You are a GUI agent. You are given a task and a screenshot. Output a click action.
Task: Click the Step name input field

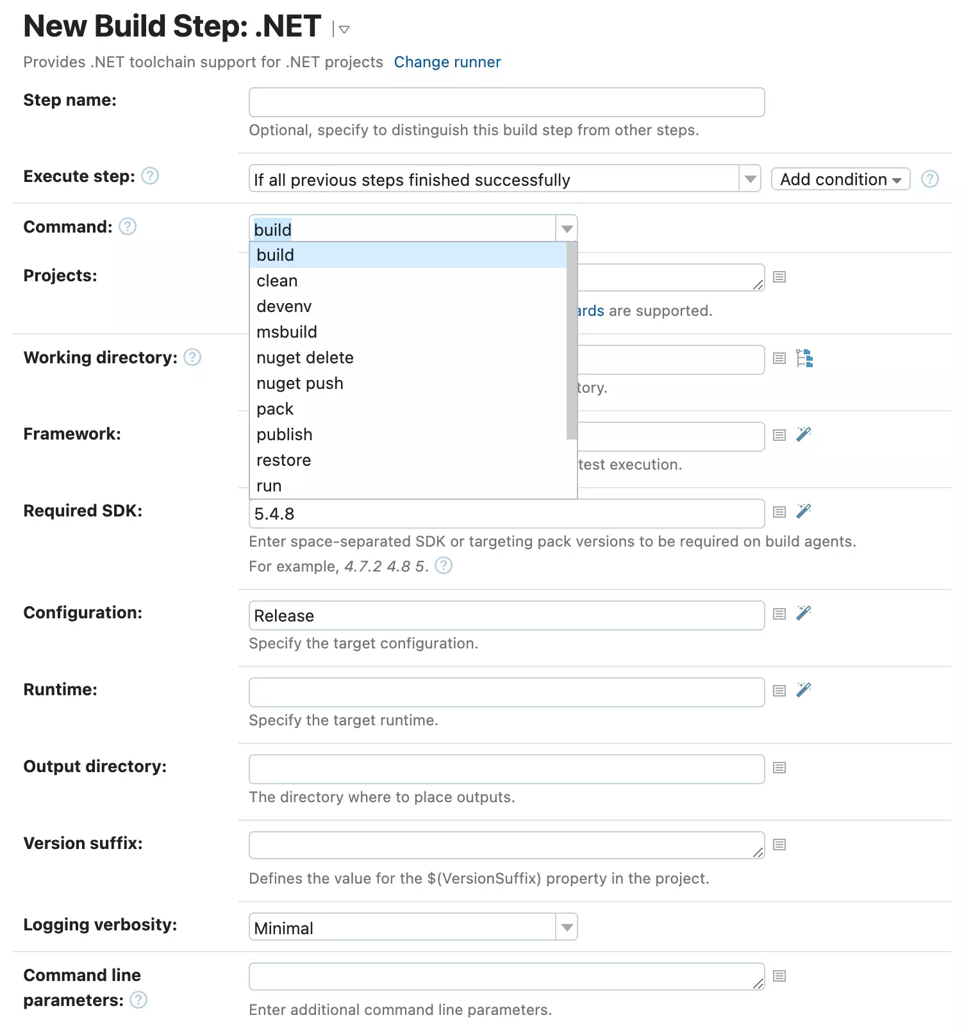tap(506, 102)
